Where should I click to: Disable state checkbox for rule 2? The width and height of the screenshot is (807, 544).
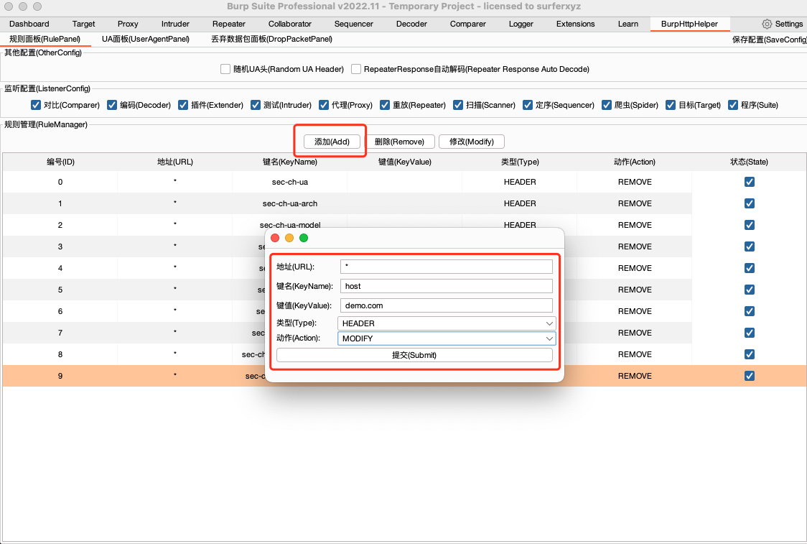pos(750,225)
